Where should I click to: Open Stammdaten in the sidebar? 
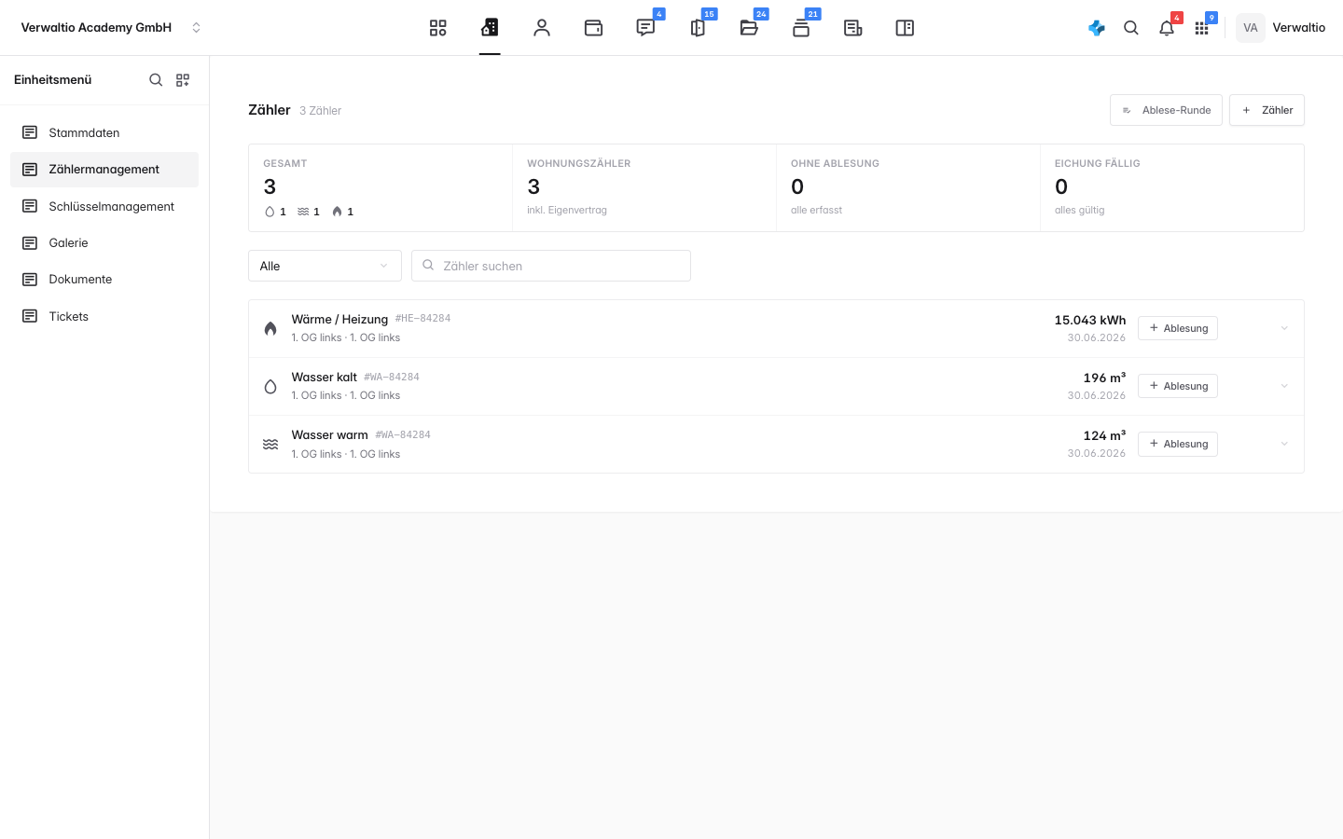104,132
